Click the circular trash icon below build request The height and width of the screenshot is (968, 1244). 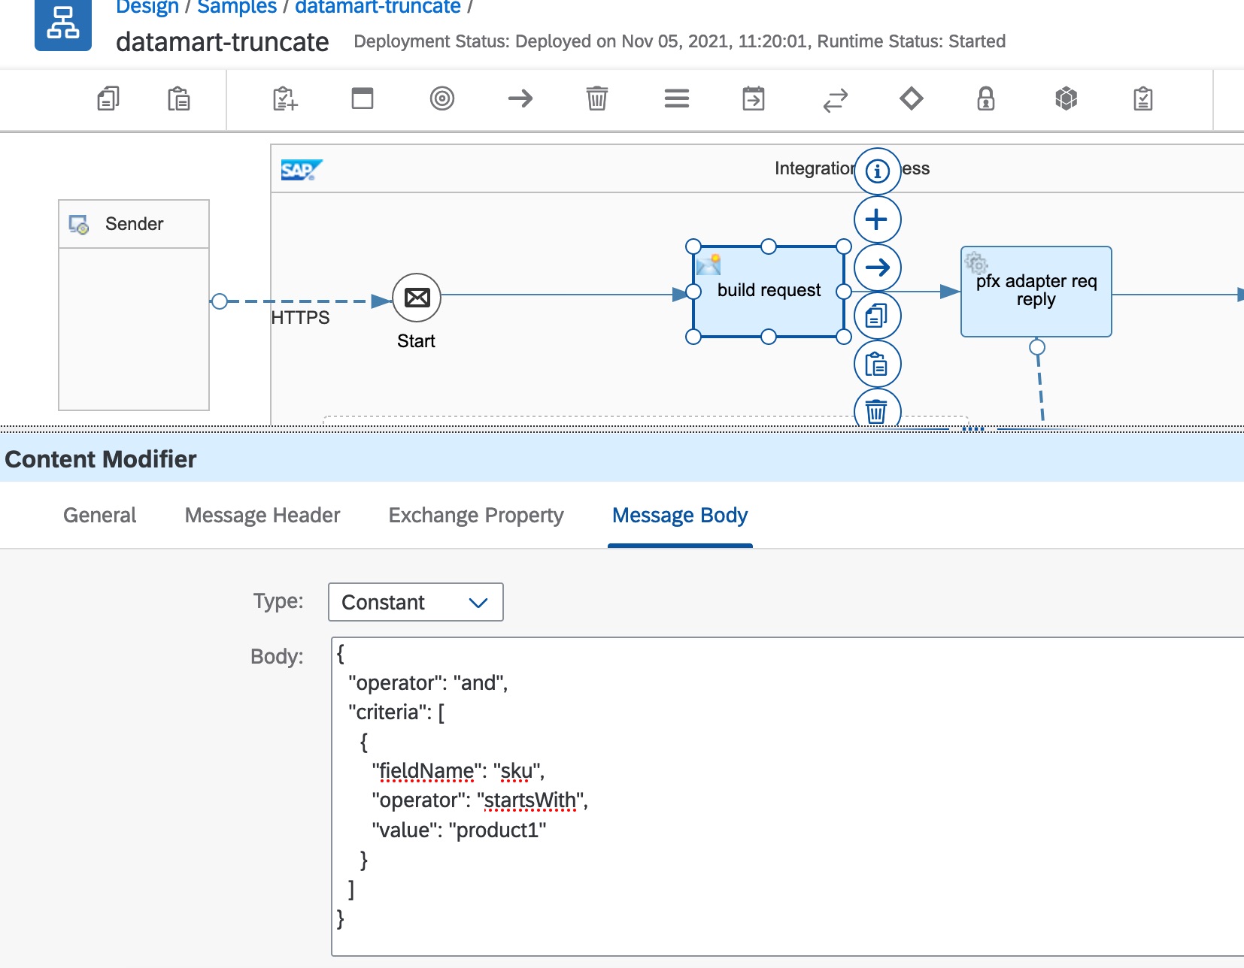(x=876, y=410)
